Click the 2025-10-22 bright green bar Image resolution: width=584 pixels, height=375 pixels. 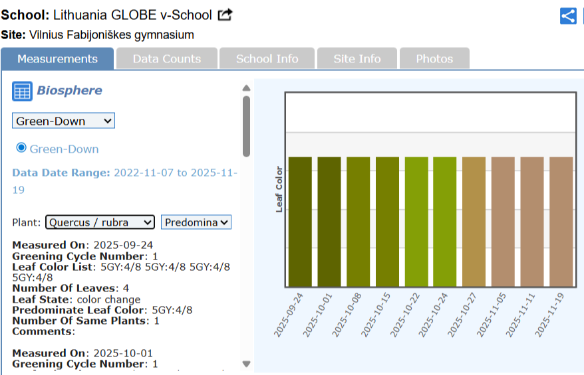click(x=416, y=222)
